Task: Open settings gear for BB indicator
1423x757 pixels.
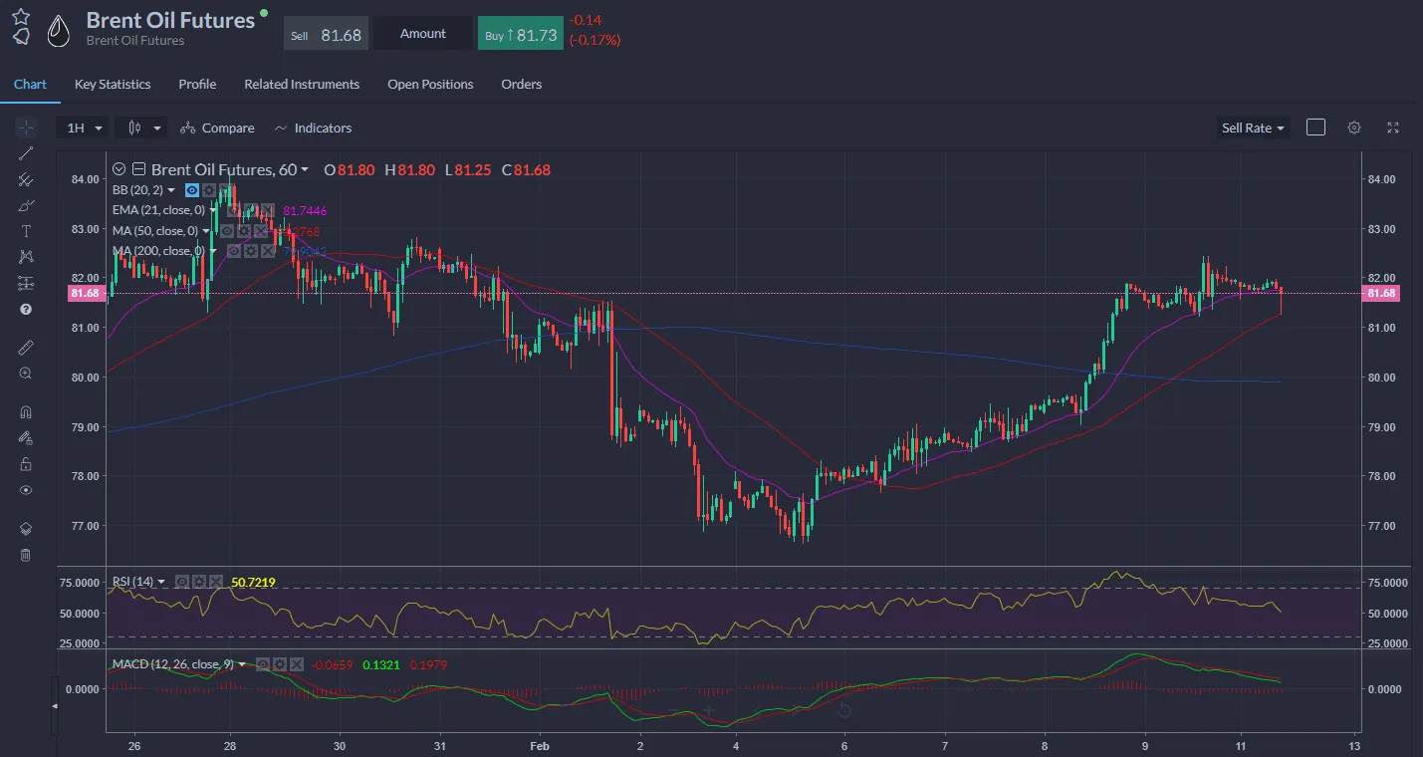Action: click(x=209, y=190)
